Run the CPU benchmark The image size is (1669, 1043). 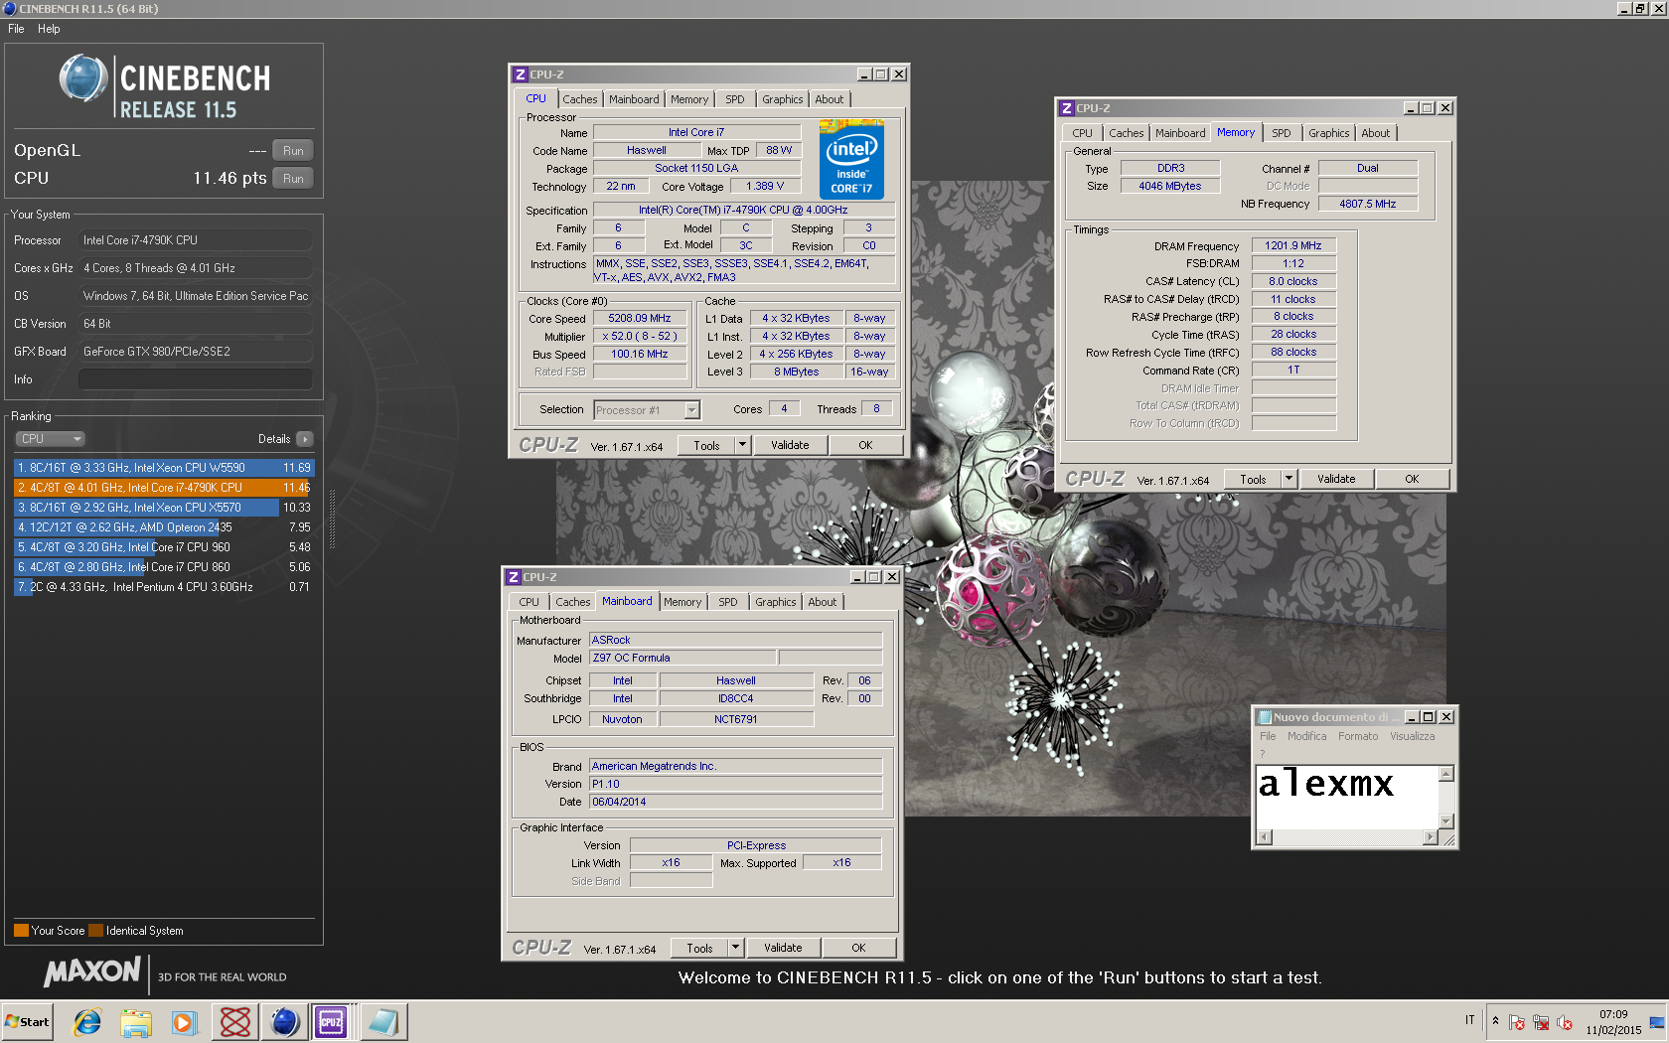[x=293, y=179]
